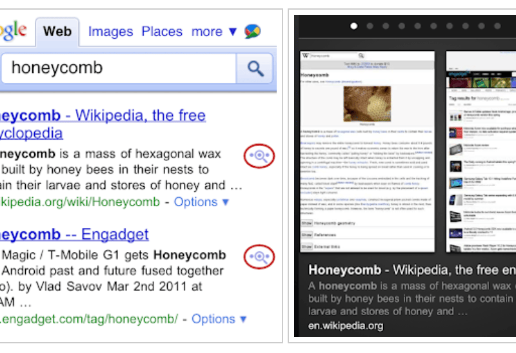The width and height of the screenshot is (516, 353).
Task: Switch to the Places tab
Action: [x=162, y=32]
